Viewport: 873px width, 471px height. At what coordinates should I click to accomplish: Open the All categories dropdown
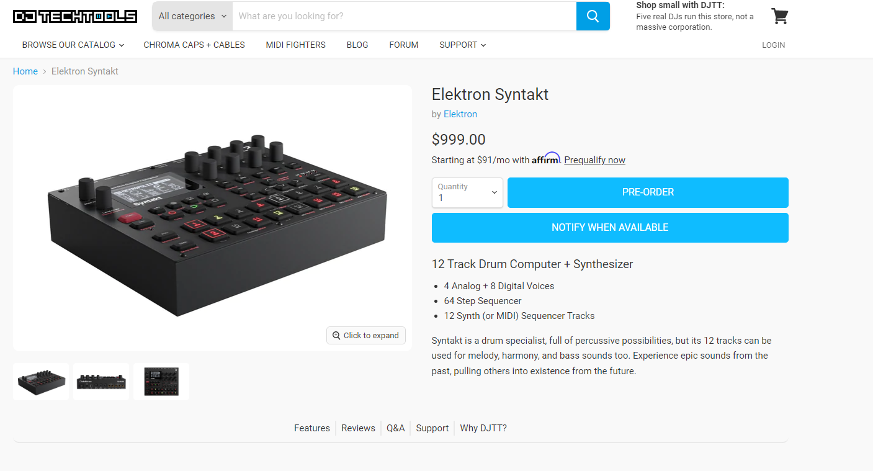(x=192, y=16)
